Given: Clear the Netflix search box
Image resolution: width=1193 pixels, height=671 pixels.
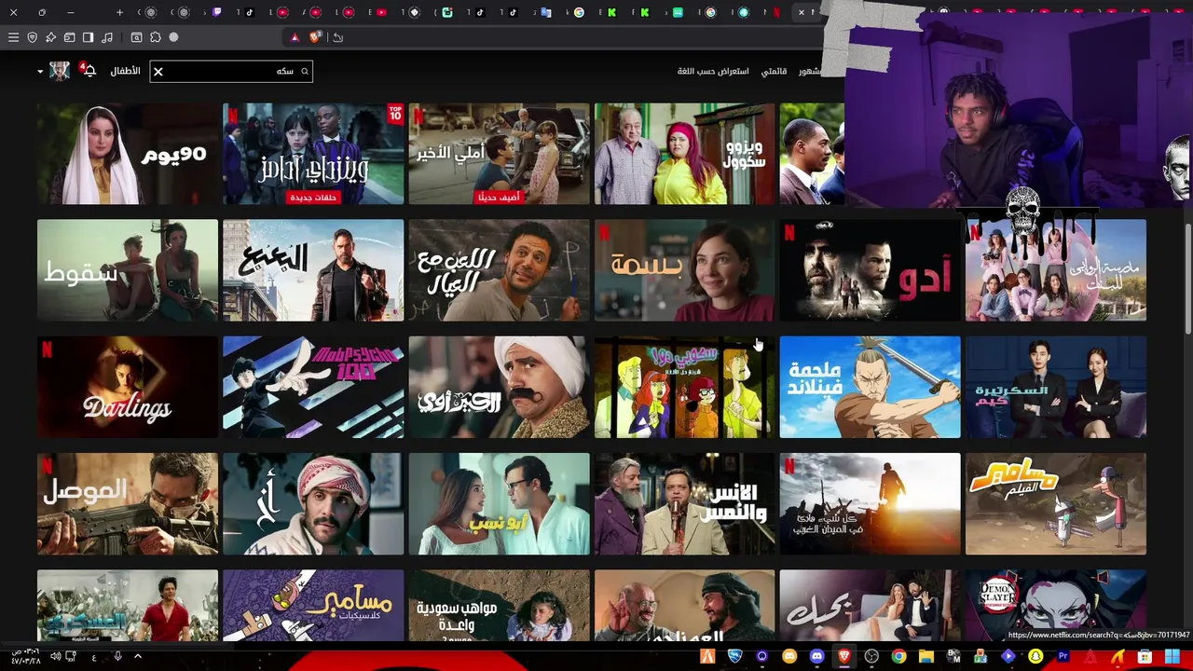Looking at the screenshot, I should tap(158, 71).
